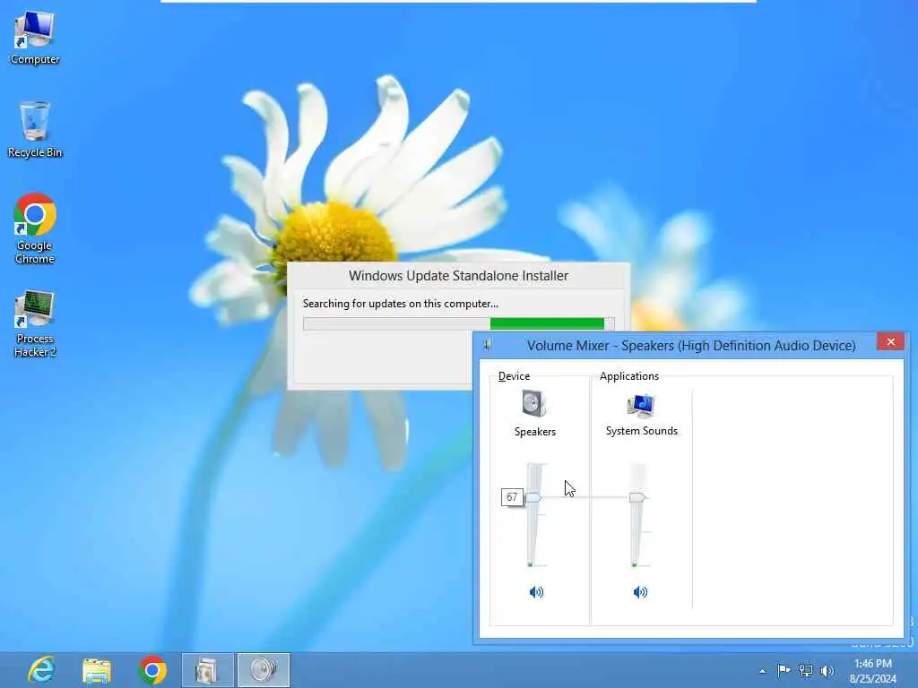Open the Computer desktop shortcut
Screen dimensions: 918x688
click(x=35, y=37)
